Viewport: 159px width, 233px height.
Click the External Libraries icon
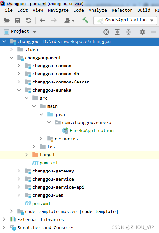(x=13, y=219)
